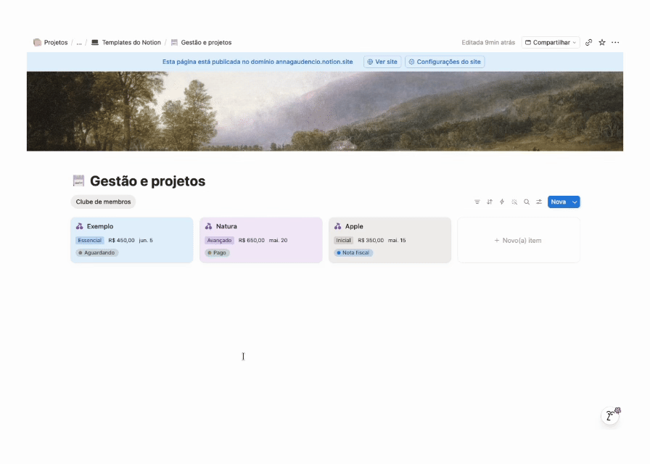Viewport: 650px width, 464px height.
Task: Click the R$ 350,00 value
Action: [371, 240]
